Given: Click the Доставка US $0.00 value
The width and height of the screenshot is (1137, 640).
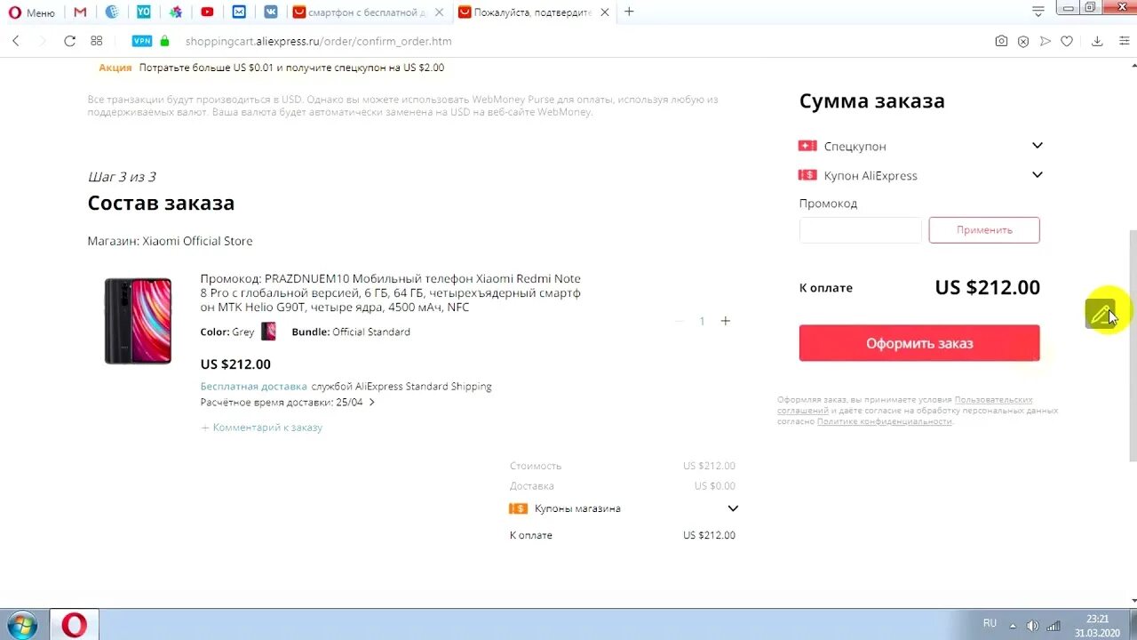Looking at the screenshot, I should click(714, 486).
